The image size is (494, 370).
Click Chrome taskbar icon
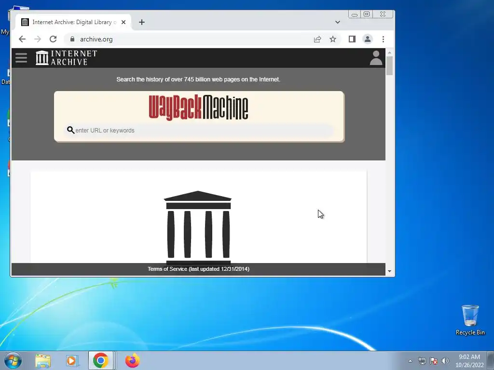pos(100,360)
